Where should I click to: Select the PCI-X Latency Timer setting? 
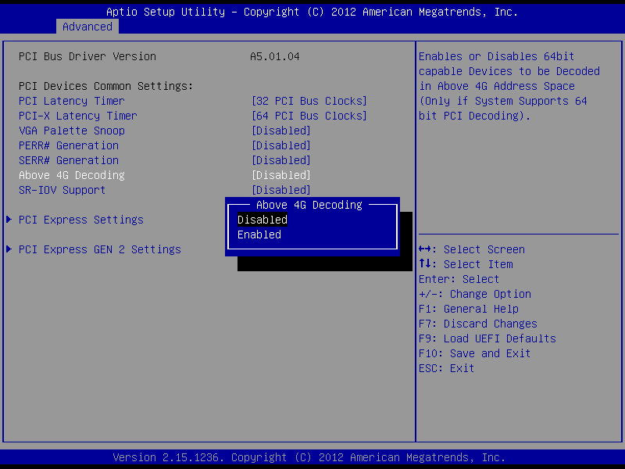(77, 116)
